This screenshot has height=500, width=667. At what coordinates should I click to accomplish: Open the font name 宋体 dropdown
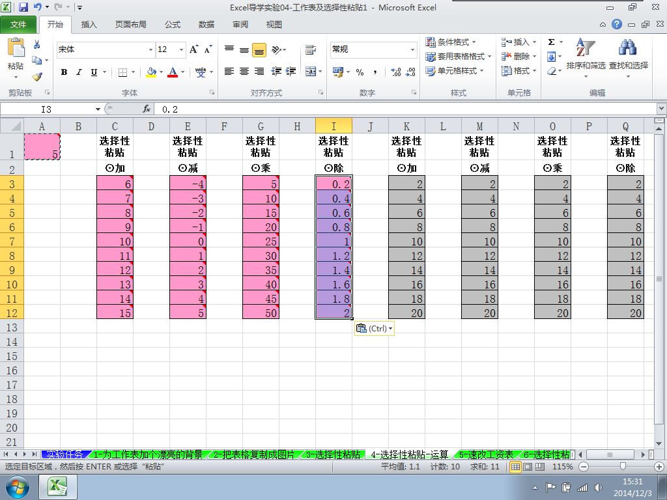tap(150, 49)
